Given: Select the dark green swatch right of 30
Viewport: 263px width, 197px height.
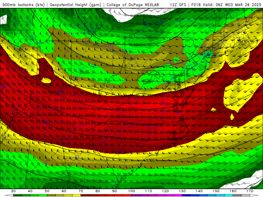Looking at the screenshot, I should pos(17,195).
